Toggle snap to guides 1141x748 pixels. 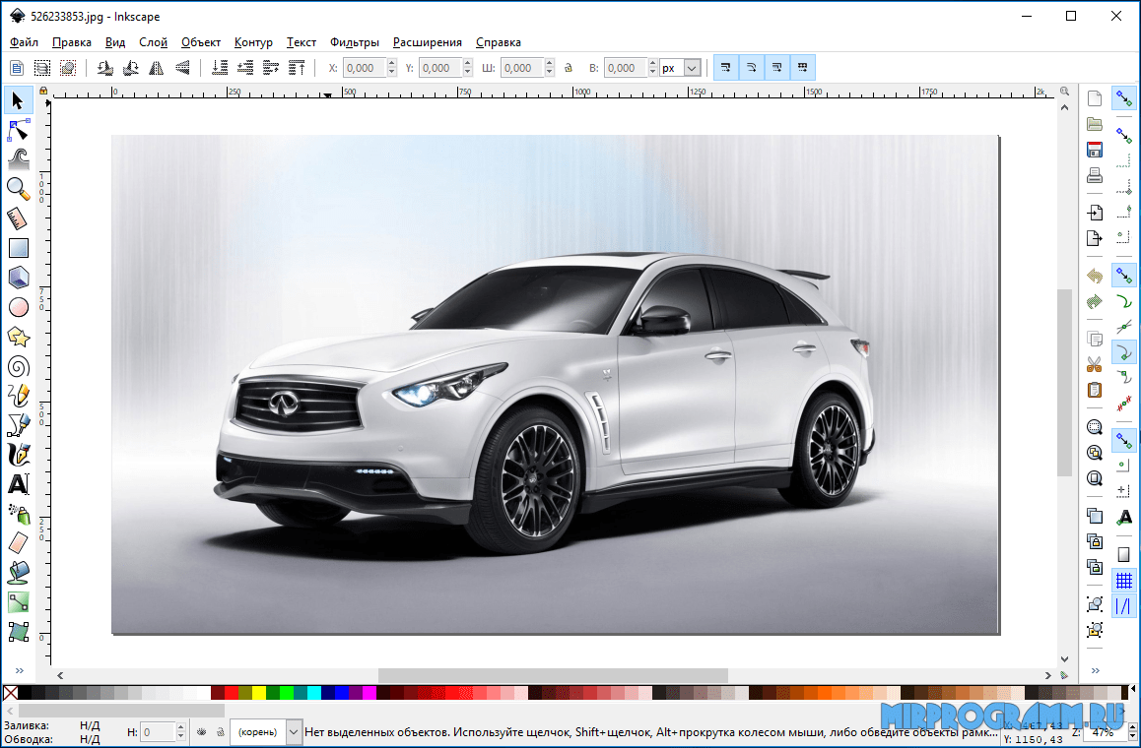coord(1124,605)
